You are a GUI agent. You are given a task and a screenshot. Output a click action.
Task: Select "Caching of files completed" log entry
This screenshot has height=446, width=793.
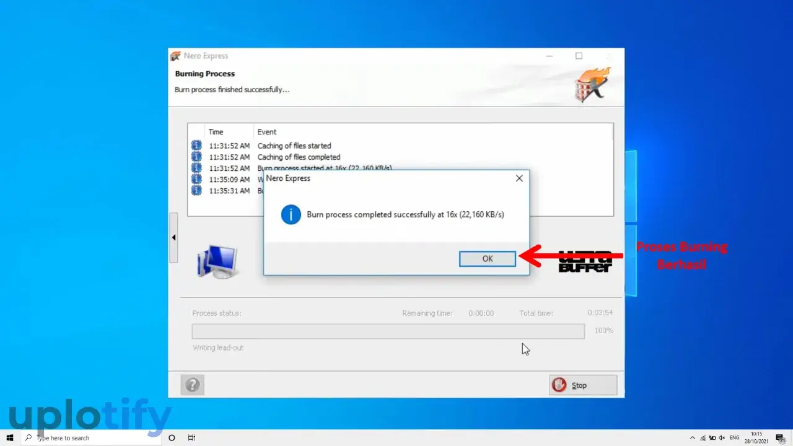click(x=299, y=157)
